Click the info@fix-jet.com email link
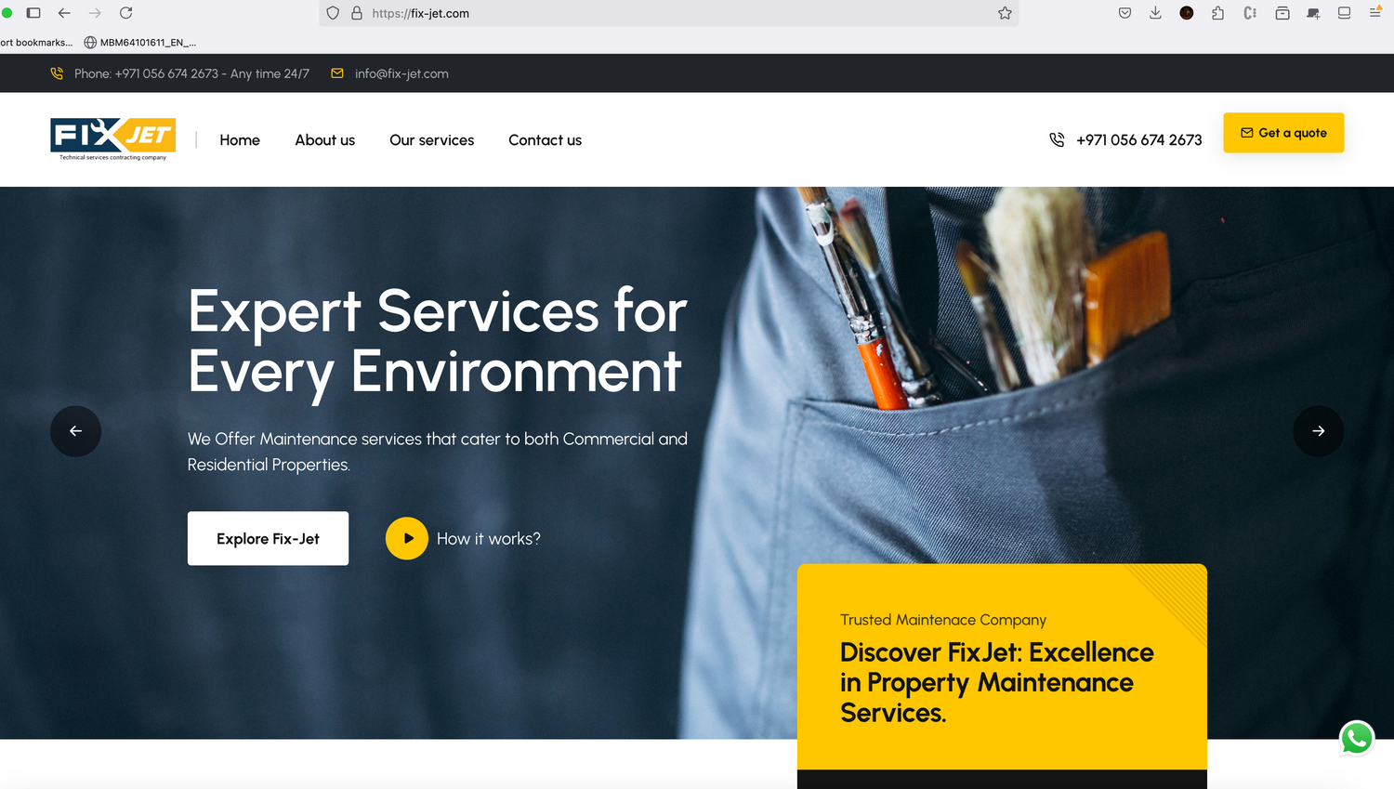This screenshot has height=789, width=1394. [x=401, y=73]
